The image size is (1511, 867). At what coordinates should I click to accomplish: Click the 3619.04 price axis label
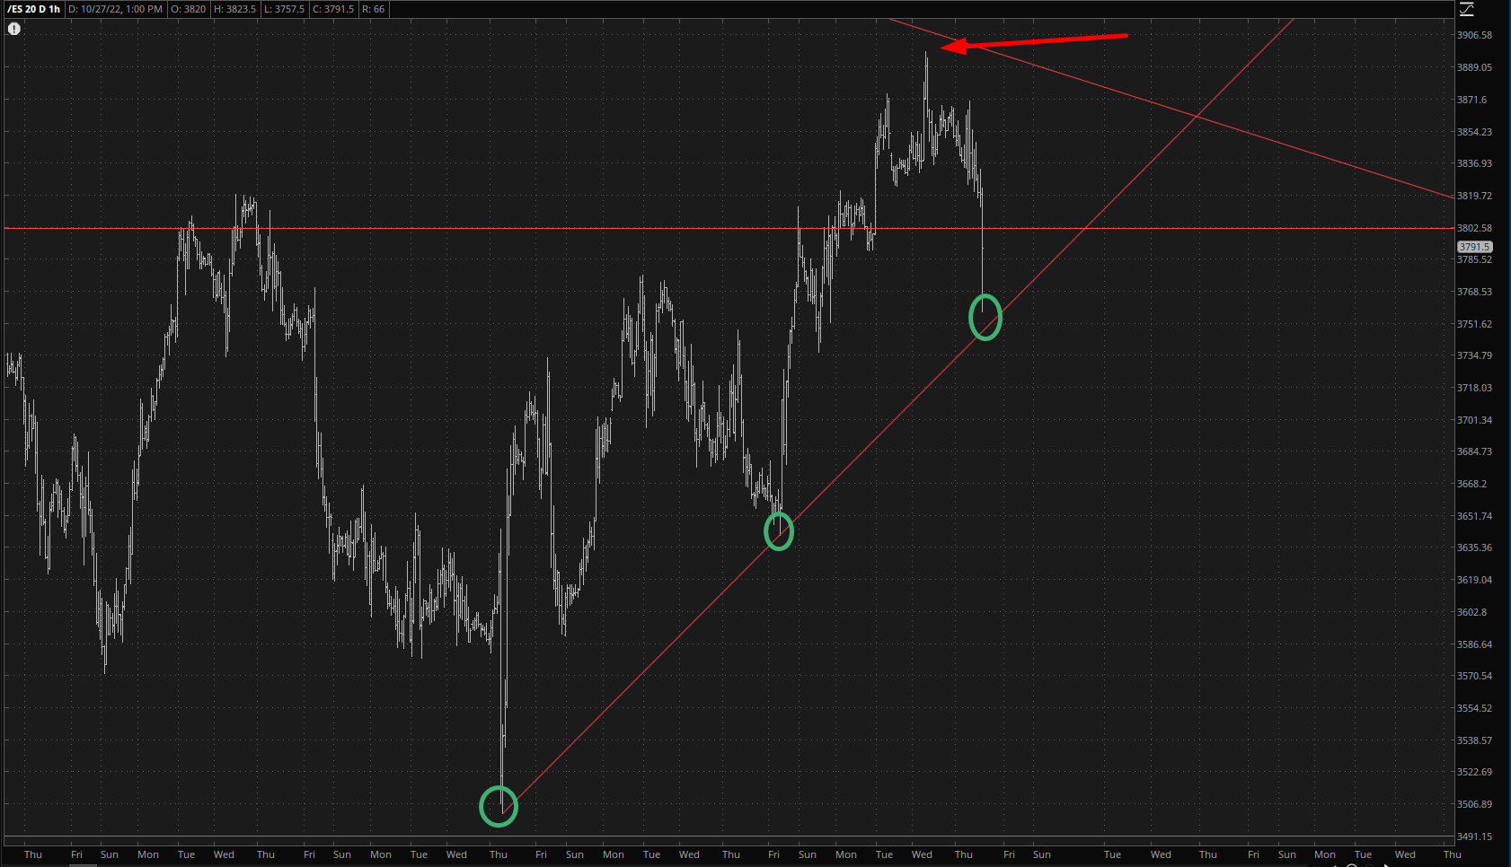click(1474, 580)
